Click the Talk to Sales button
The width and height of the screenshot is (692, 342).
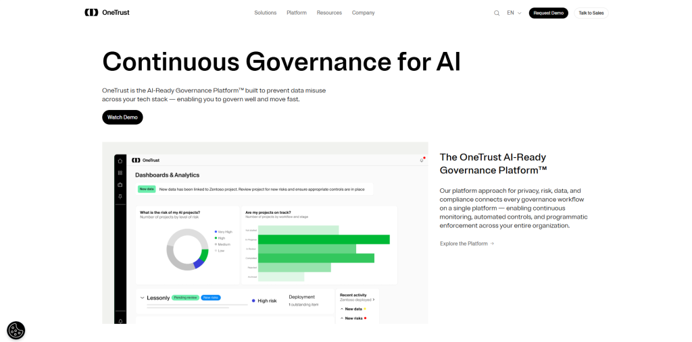click(x=591, y=13)
